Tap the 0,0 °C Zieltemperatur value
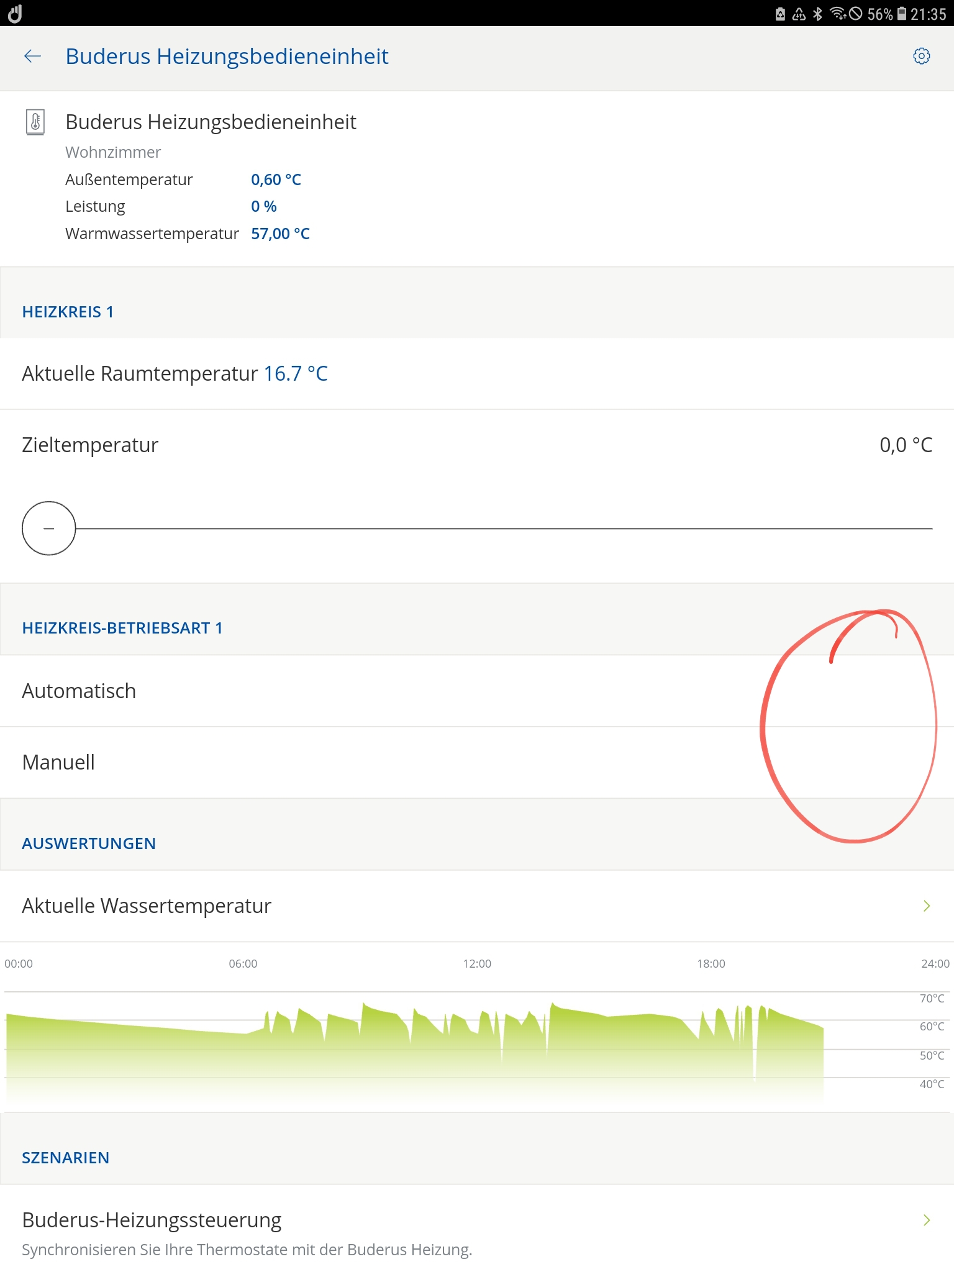Screen dimensions: 954x1272 pos(906,445)
